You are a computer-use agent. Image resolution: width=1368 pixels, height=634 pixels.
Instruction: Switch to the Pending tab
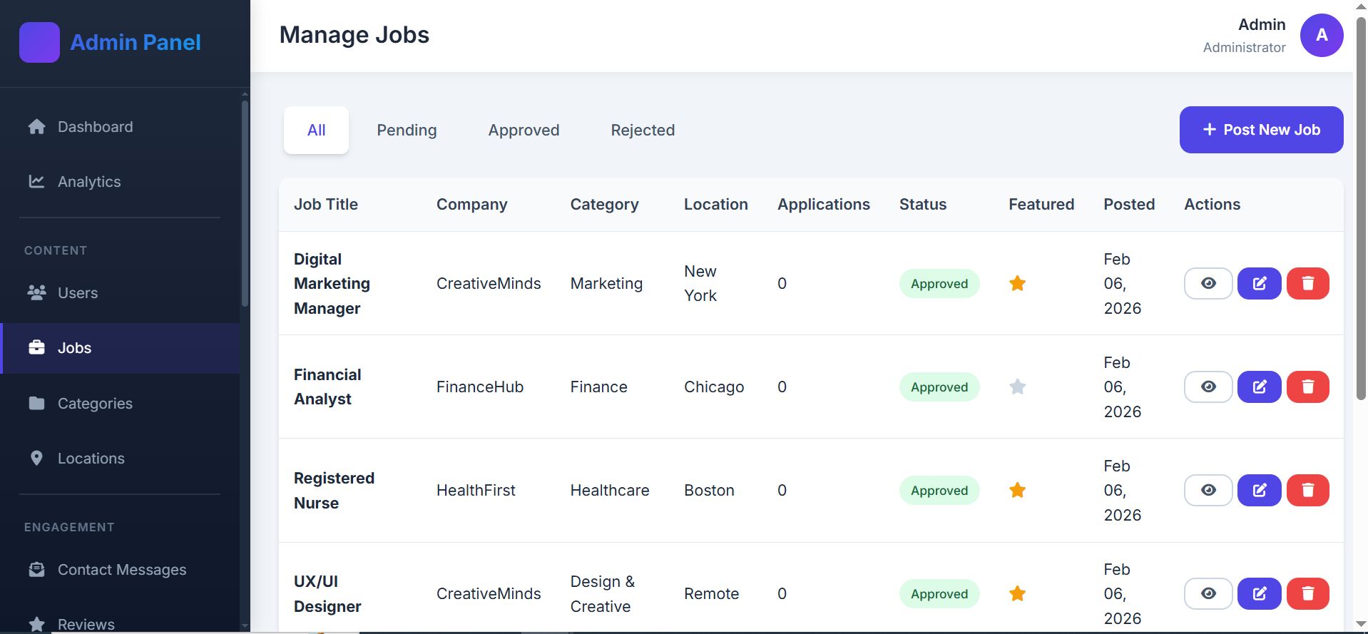[407, 130]
